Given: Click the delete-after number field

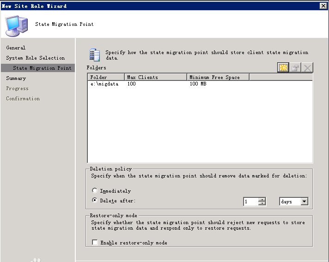Looking at the screenshot, I should point(250,201).
